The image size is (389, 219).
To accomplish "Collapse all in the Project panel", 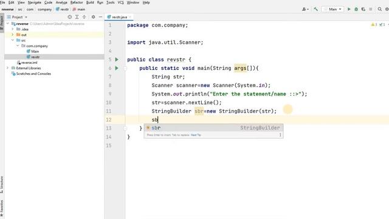I will click(x=84, y=17).
